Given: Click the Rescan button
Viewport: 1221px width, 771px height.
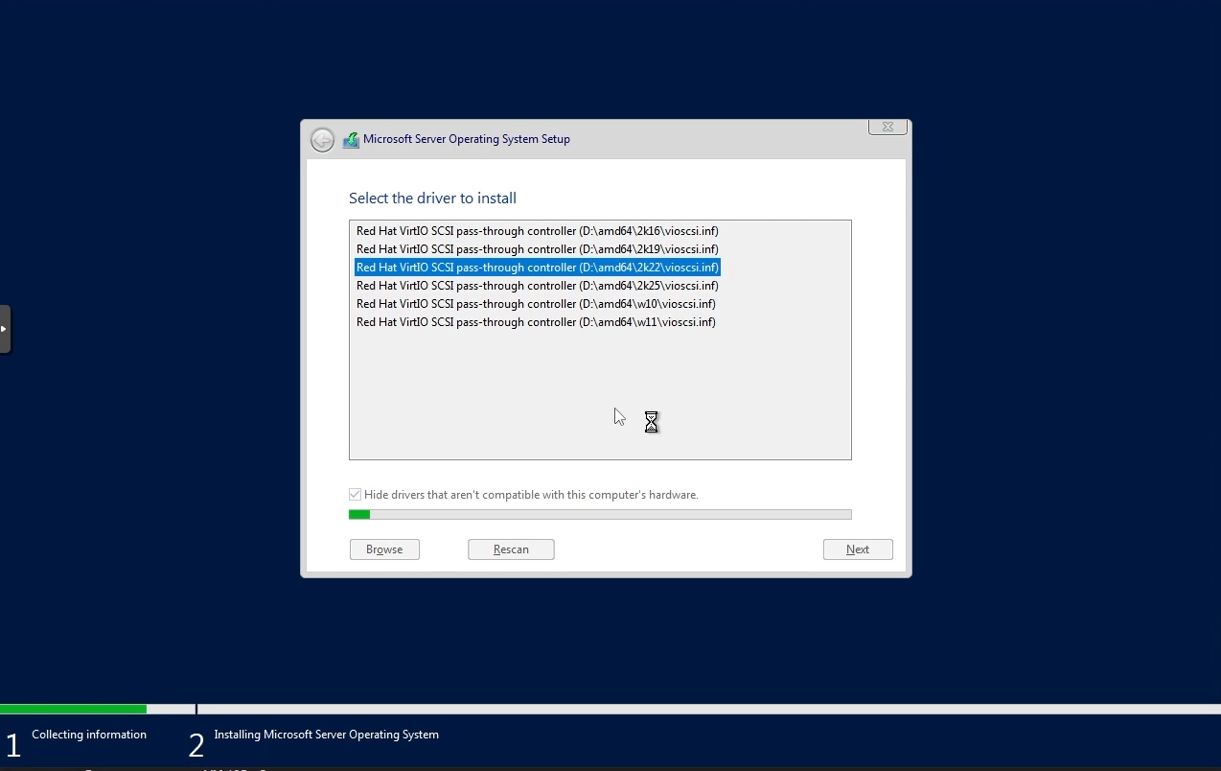Looking at the screenshot, I should 511,549.
